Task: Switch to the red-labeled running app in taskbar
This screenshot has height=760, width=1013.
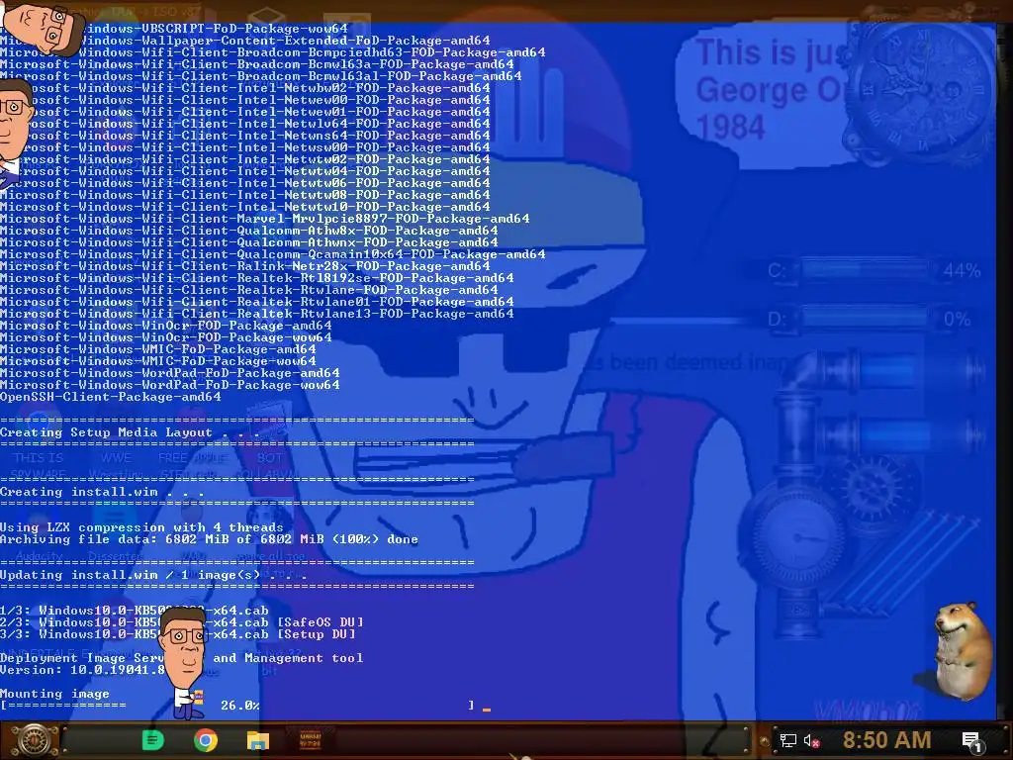Action: [310, 740]
